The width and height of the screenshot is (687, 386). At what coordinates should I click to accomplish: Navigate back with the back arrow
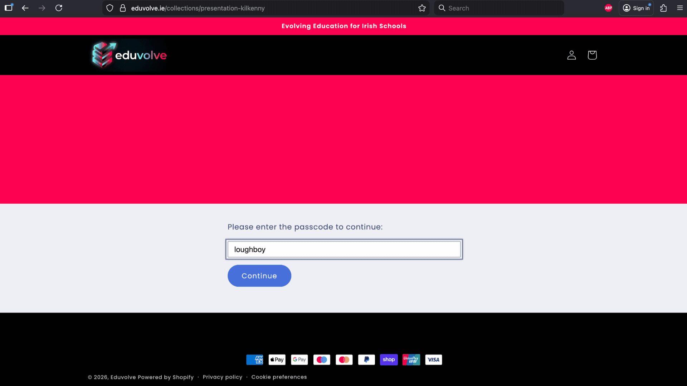[25, 8]
